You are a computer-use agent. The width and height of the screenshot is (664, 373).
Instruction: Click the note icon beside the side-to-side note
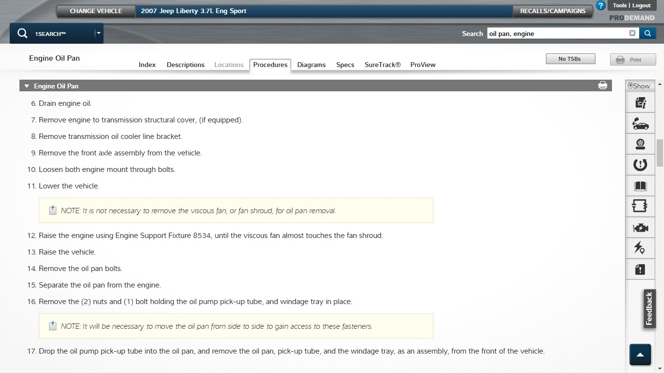point(52,326)
